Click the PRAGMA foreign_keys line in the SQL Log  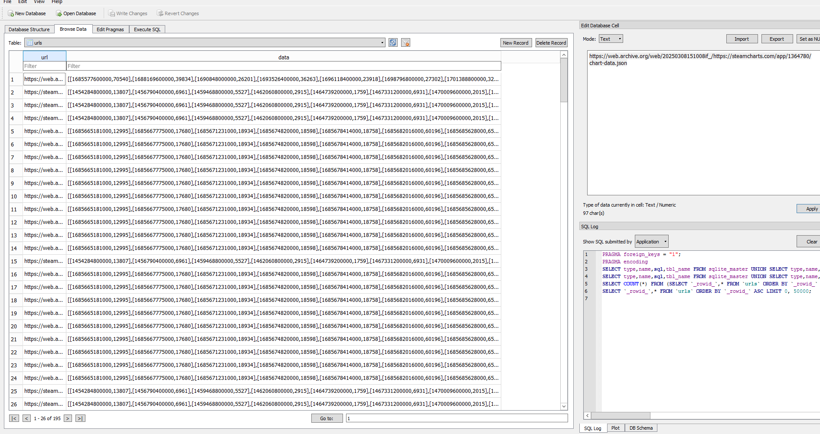[641, 254]
